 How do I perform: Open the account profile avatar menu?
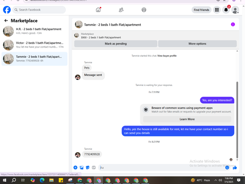(235, 10)
